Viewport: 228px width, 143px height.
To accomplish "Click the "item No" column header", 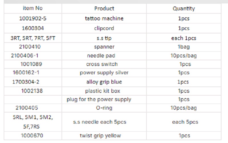I will point(32,8).
